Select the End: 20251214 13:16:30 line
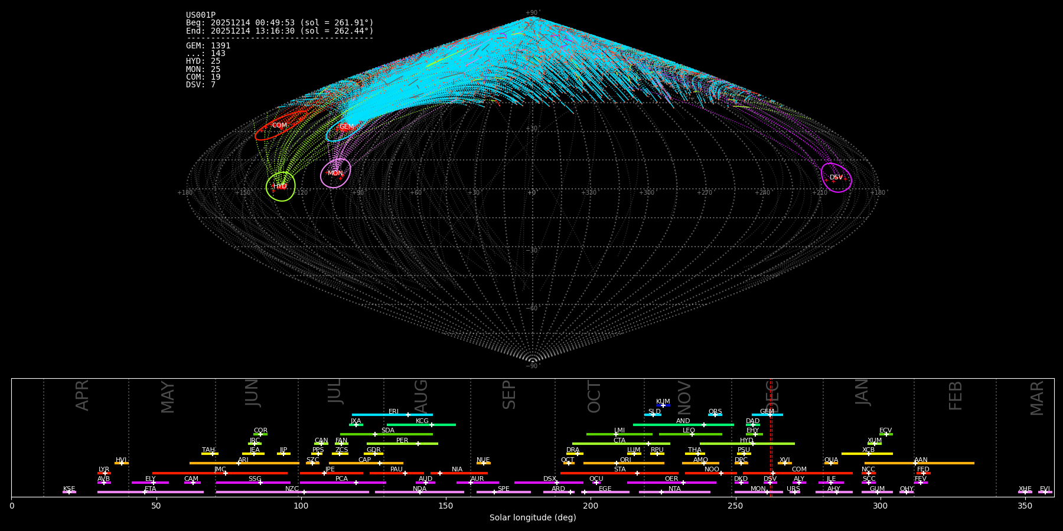1063x531 pixels. coord(280,31)
